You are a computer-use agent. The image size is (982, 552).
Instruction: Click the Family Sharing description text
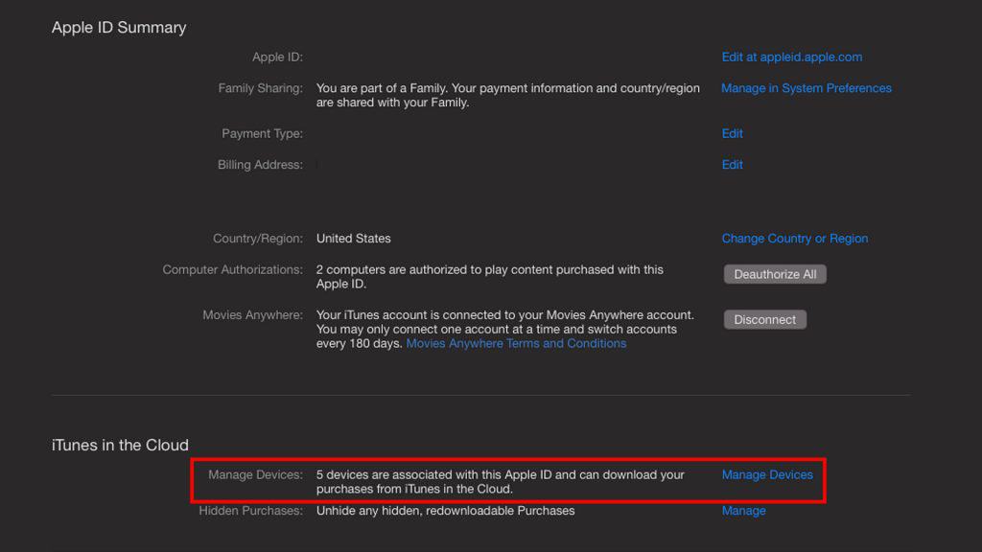[508, 95]
